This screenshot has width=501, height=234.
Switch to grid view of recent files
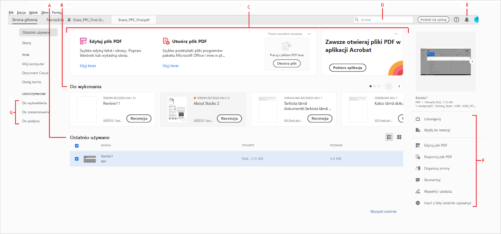point(399,137)
